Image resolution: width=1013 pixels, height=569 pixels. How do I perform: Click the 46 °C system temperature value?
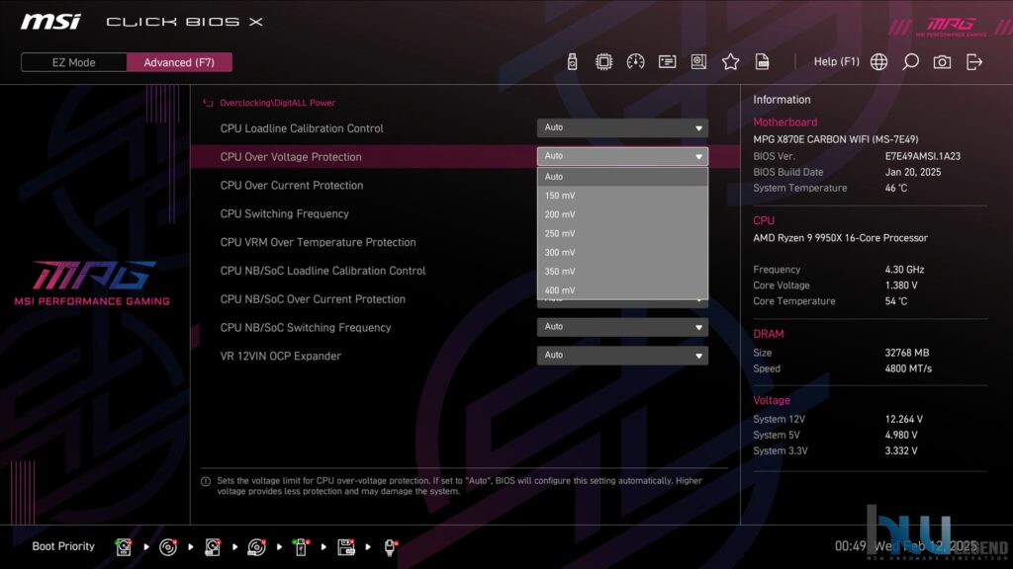[896, 189]
